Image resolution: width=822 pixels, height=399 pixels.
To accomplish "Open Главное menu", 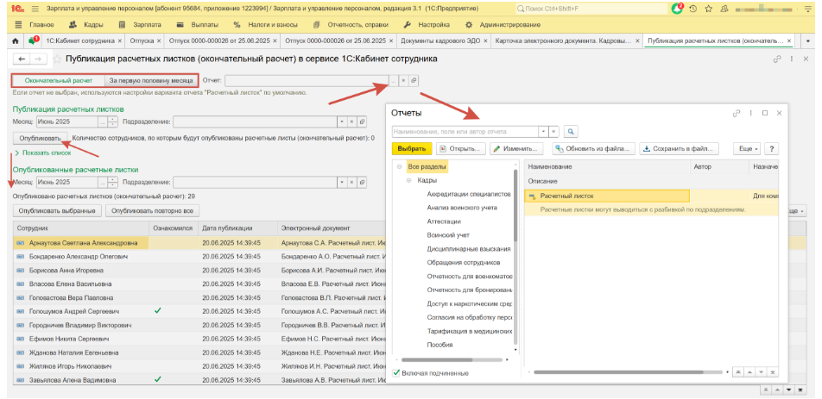I will tap(34, 25).
